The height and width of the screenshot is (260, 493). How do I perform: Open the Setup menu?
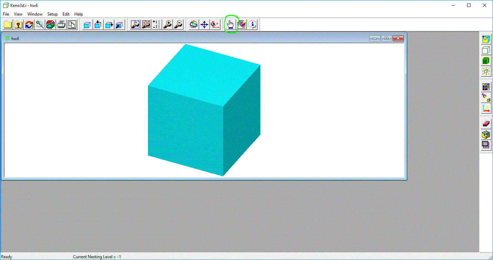(x=53, y=14)
